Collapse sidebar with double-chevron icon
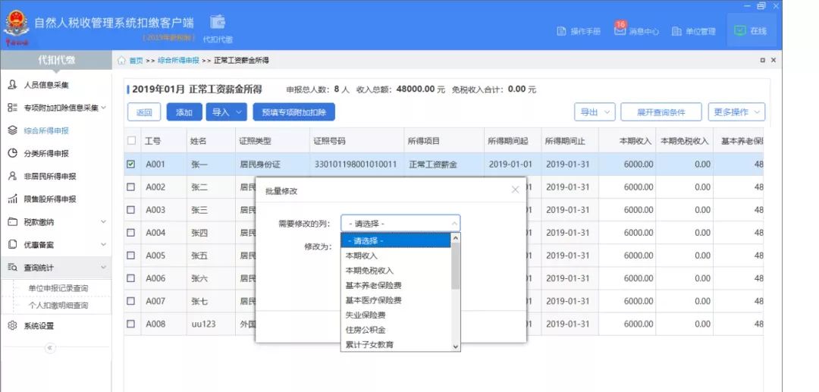Screen dimensions: 819x392 coord(51,348)
